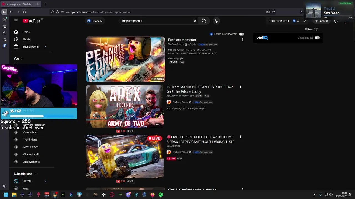Open the browser downloads arrow icon

pos(301,12)
